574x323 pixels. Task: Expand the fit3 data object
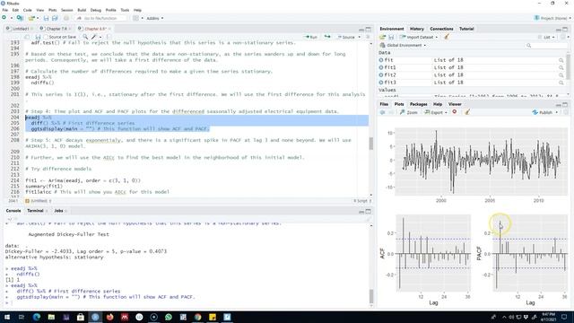(x=381, y=83)
